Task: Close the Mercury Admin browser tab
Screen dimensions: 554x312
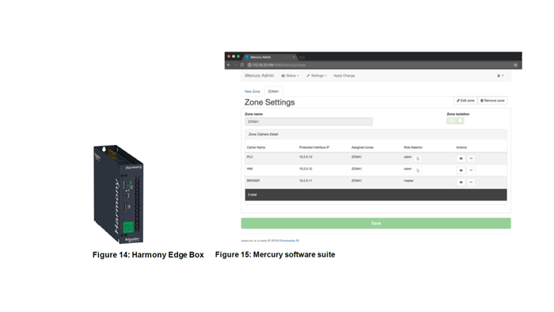Action: pyautogui.click(x=294, y=57)
